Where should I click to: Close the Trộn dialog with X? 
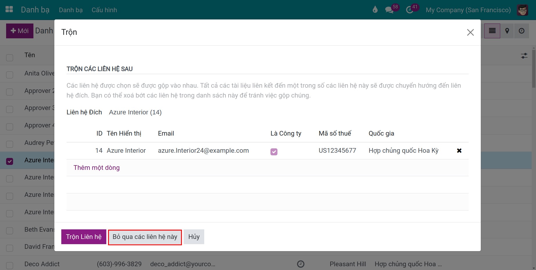click(470, 32)
